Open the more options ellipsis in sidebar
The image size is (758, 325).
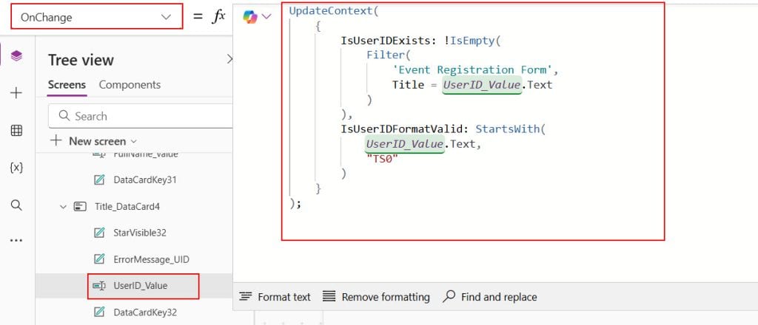coord(16,241)
